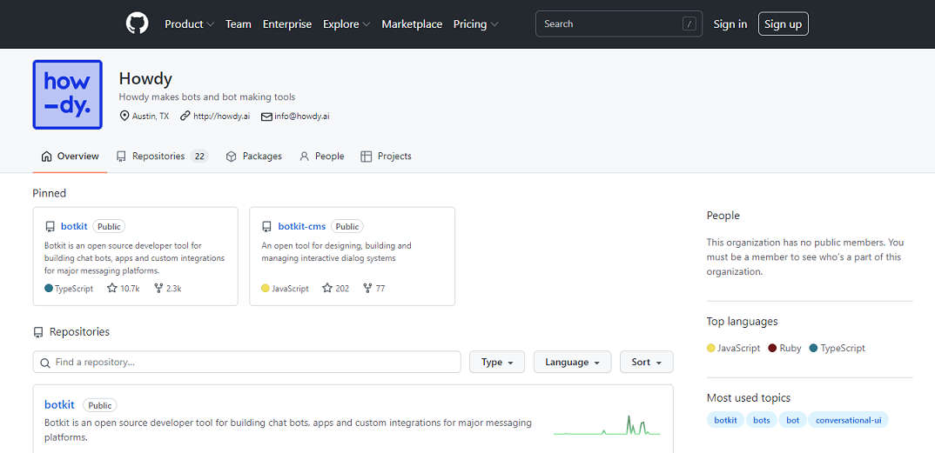Image resolution: width=935 pixels, height=453 pixels.
Task: Click the link icon next to howdy.ai
Action: 185,117
